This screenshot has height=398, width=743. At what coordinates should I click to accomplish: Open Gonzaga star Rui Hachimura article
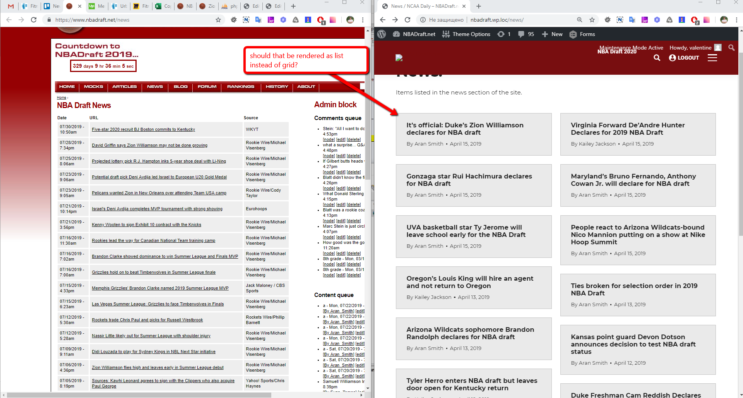pyautogui.click(x=469, y=180)
